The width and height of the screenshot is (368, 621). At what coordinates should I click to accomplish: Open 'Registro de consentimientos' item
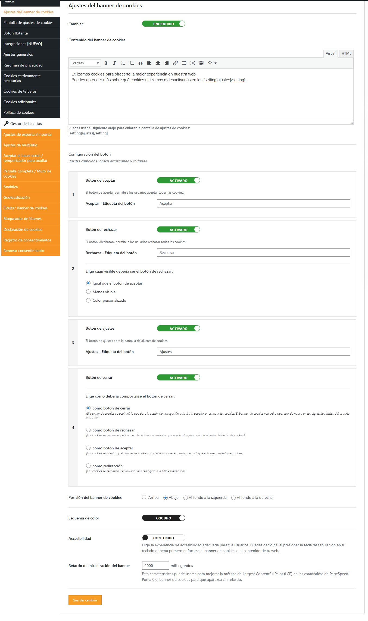[x=31, y=240]
